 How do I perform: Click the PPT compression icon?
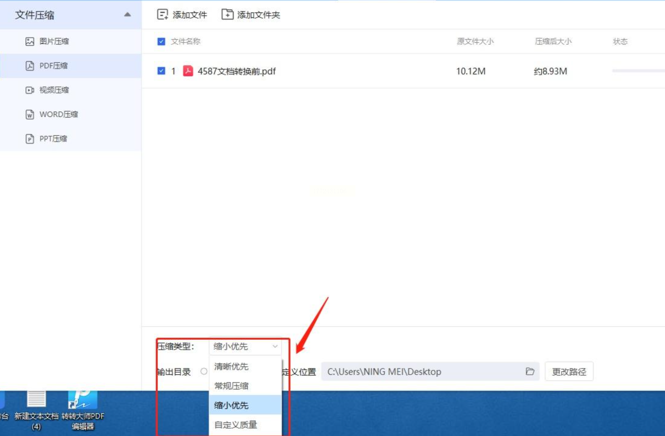coord(30,139)
